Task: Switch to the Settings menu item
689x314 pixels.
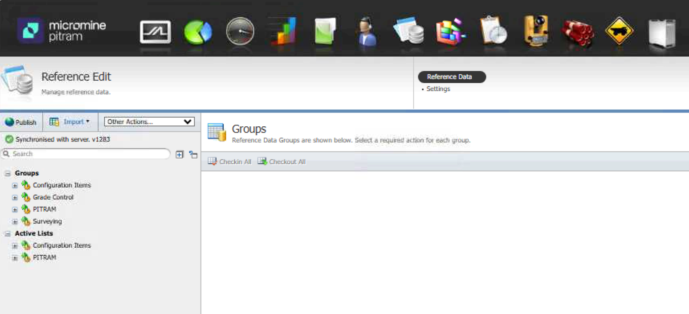Action: coord(438,89)
